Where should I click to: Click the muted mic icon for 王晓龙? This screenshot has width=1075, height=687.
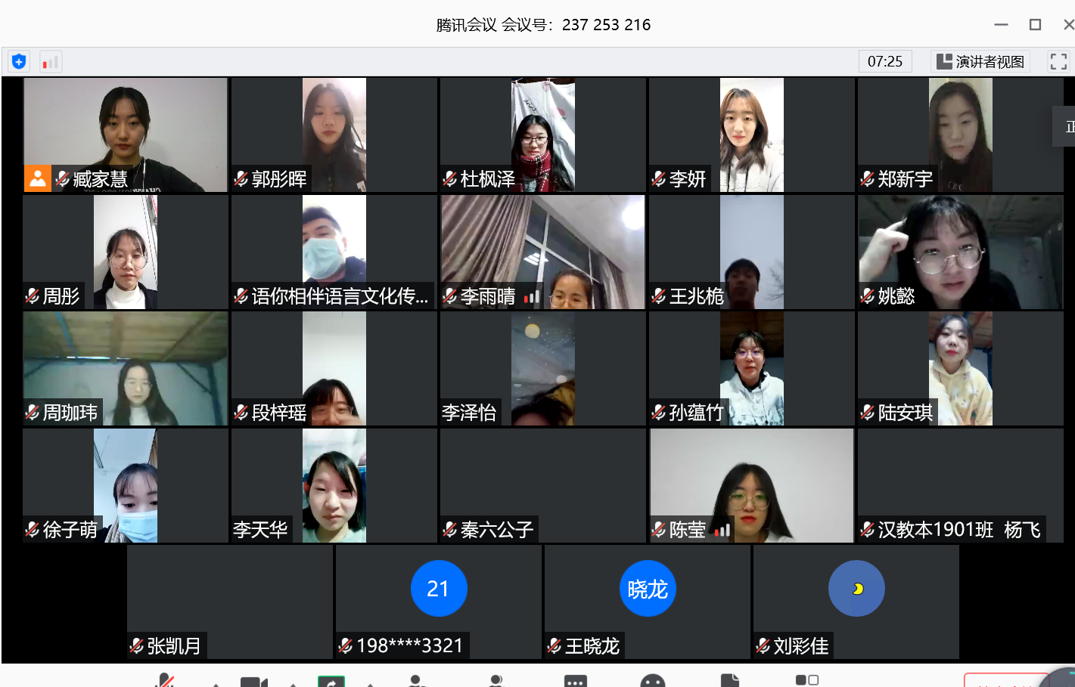pyautogui.click(x=555, y=646)
